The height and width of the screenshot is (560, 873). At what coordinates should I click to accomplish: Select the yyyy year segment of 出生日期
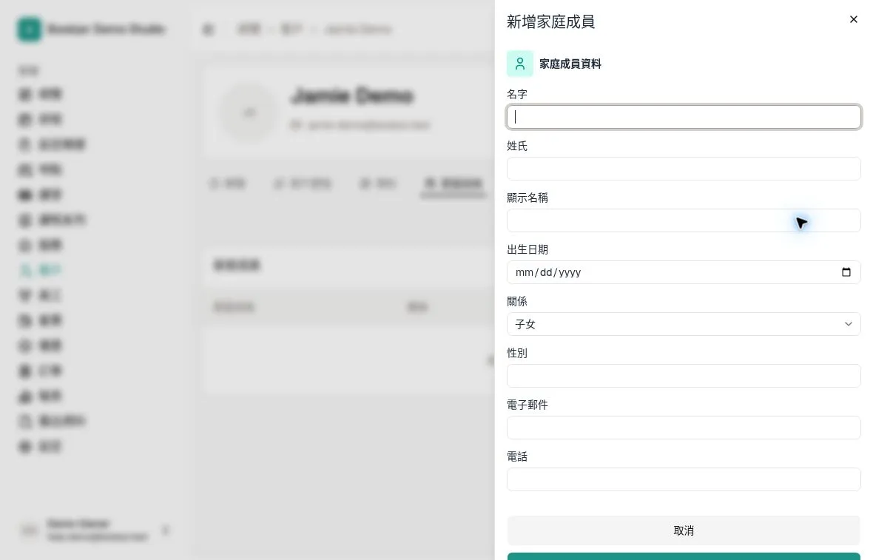(x=570, y=272)
